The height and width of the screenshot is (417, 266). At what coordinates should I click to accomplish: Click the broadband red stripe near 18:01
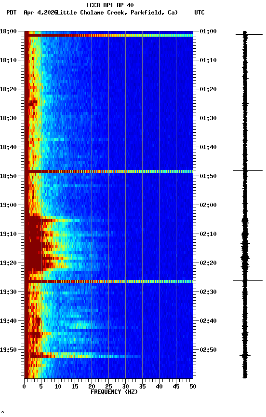108,35
